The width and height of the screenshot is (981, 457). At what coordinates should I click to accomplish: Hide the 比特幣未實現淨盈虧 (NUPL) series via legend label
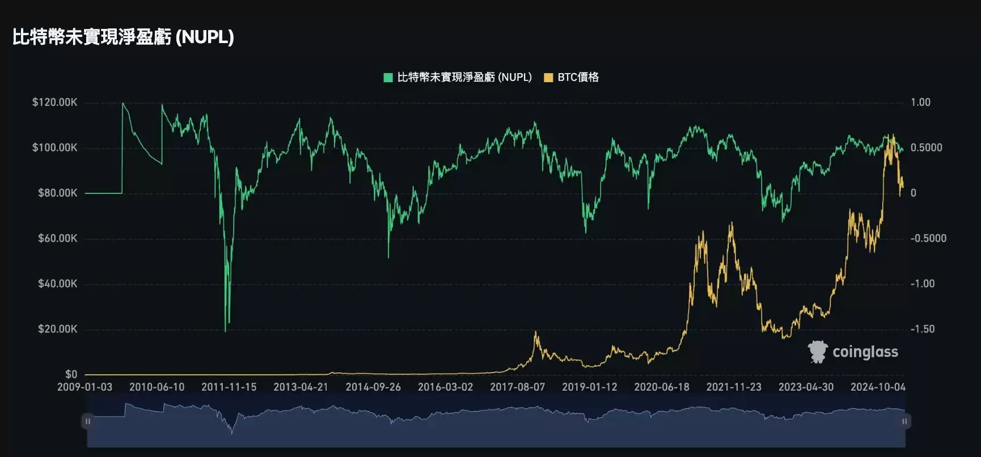pos(464,78)
